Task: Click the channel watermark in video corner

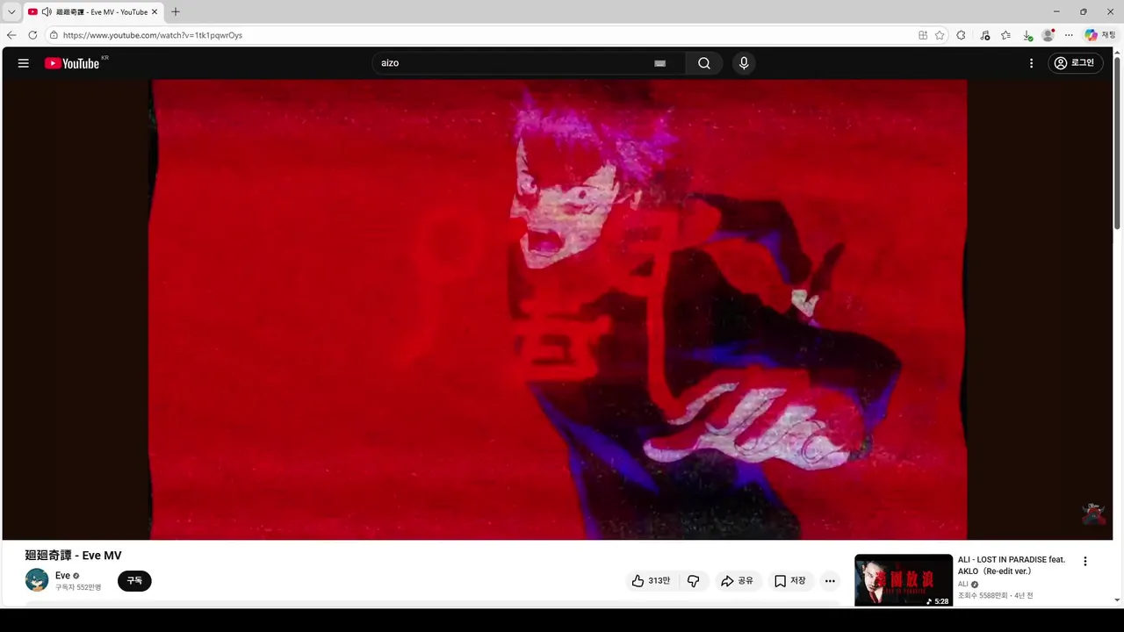Action: click(1094, 514)
